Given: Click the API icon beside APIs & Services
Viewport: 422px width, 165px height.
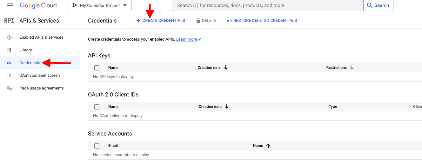Looking at the screenshot, I should (9, 21).
